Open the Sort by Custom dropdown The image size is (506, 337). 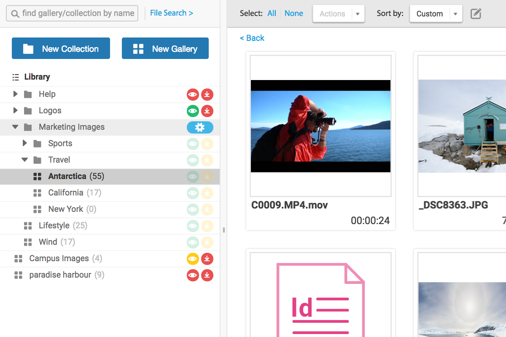click(436, 13)
